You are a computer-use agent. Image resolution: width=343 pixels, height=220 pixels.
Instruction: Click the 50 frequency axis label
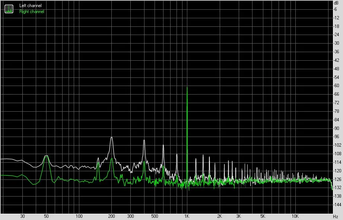point(46,216)
